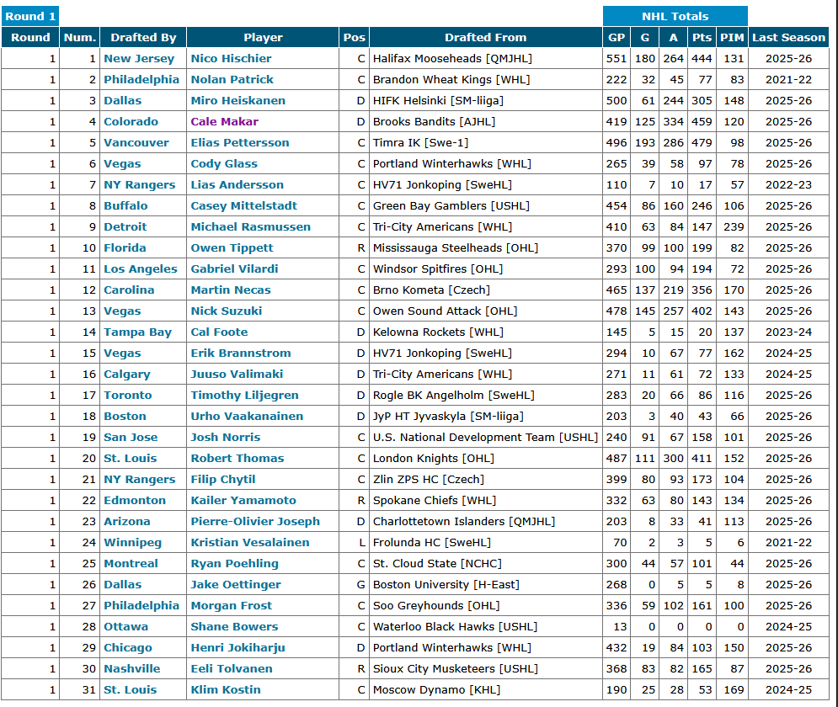Open Detroit team link
838x707 pixels.
(125, 227)
